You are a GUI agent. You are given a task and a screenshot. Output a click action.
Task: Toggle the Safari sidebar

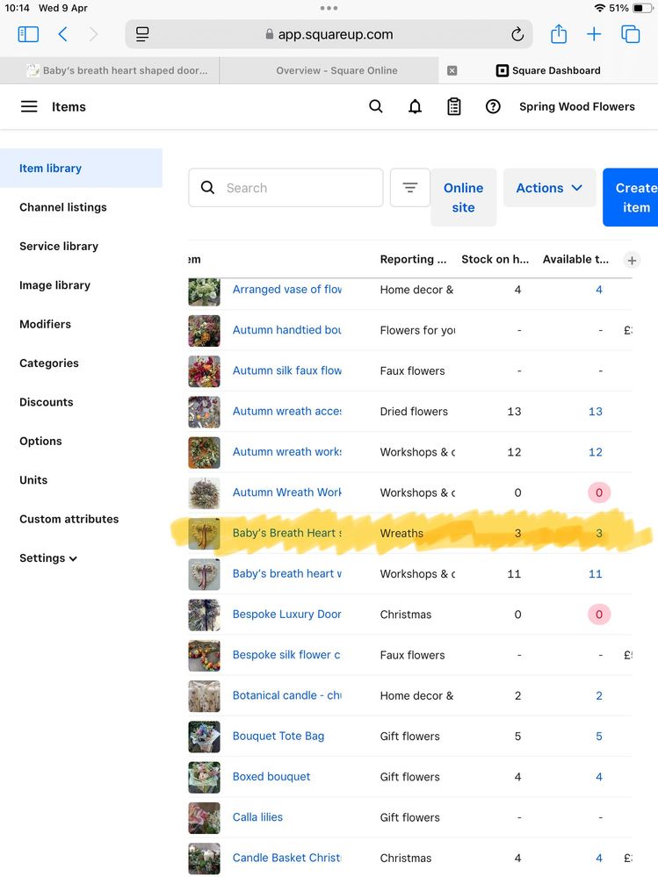tap(28, 34)
